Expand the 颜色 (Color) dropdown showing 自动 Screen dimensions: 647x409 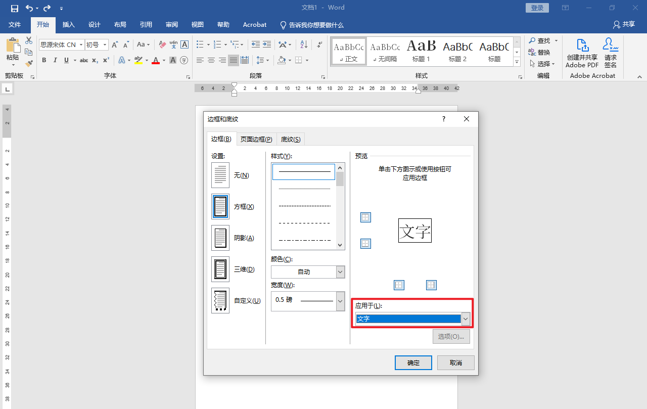point(340,272)
